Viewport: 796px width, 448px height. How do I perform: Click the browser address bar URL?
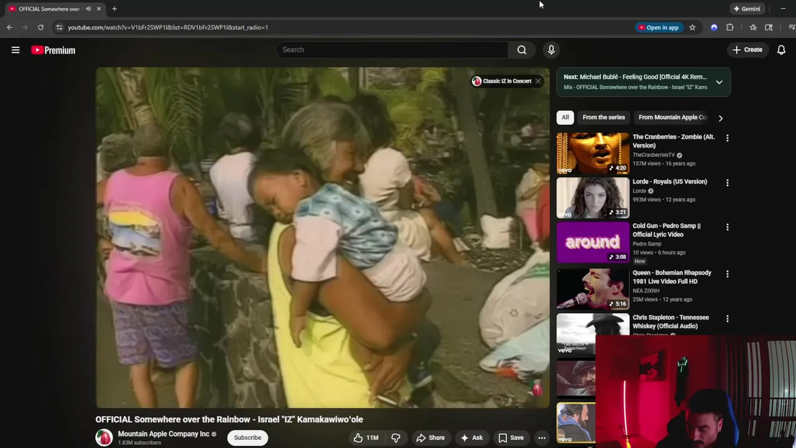pos(168,27)
